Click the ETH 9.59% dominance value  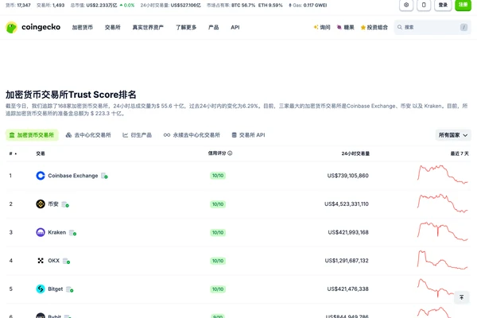(x=270, y=6)
